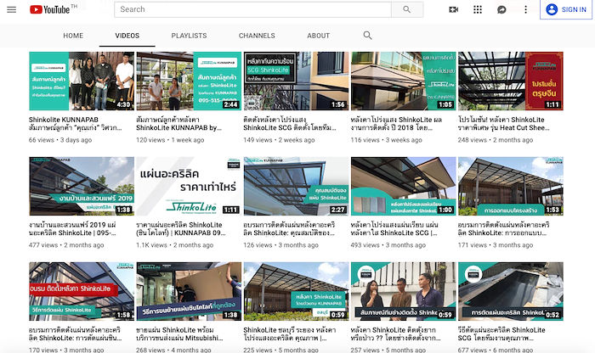
Task: Open the create video camera icon
Action: click(x=453, y=9)
